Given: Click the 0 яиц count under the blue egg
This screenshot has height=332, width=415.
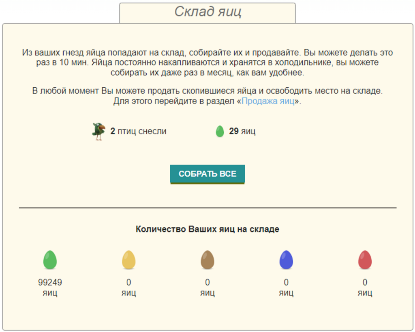Looking at the screenshot, I should coord(286,288).
